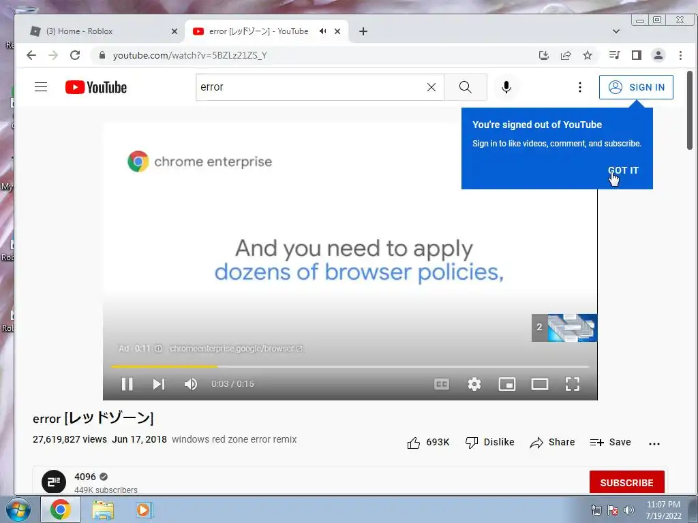698x523 pixels.
Task: Click the search magnifier button
Action: tap(465, 87)
